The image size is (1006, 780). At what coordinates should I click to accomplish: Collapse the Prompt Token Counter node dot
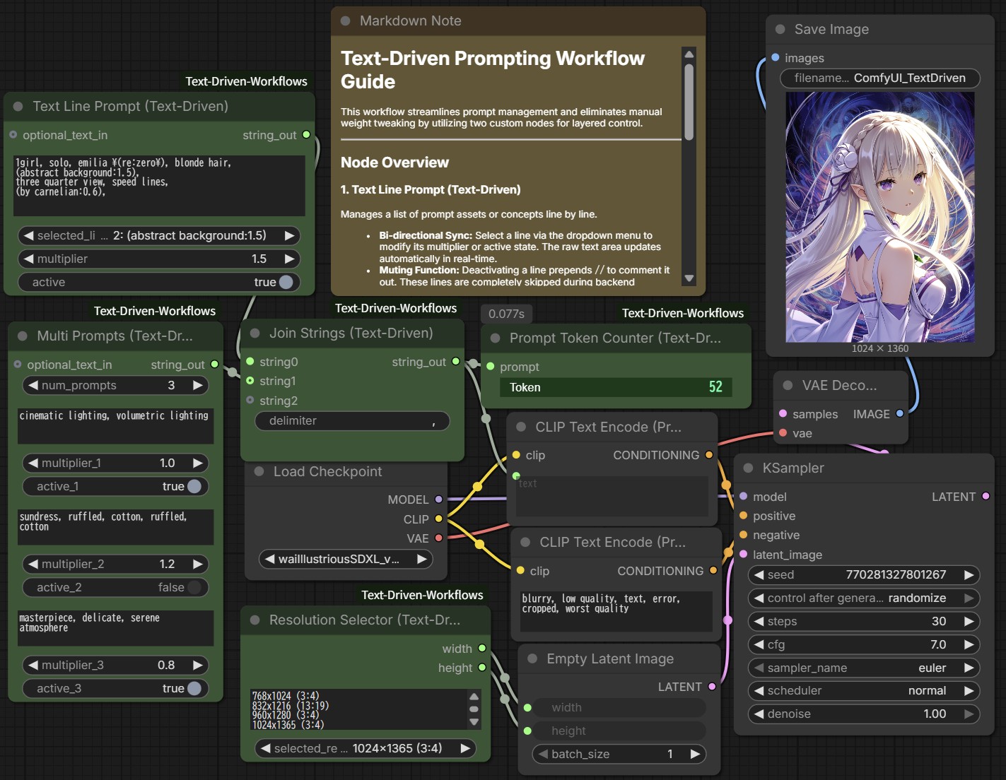496,338
